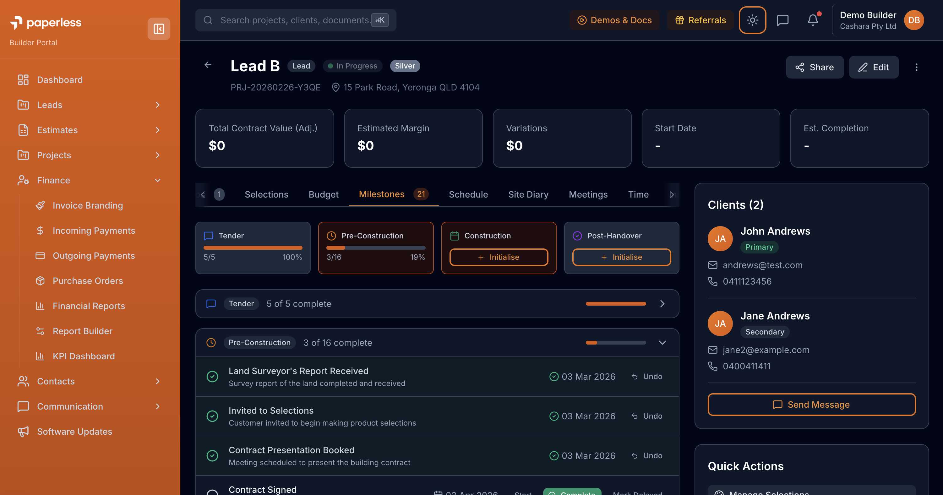Screen dimensions: 943x495
Task: Go back with the left arrow
Action: [x=208, y=65]
